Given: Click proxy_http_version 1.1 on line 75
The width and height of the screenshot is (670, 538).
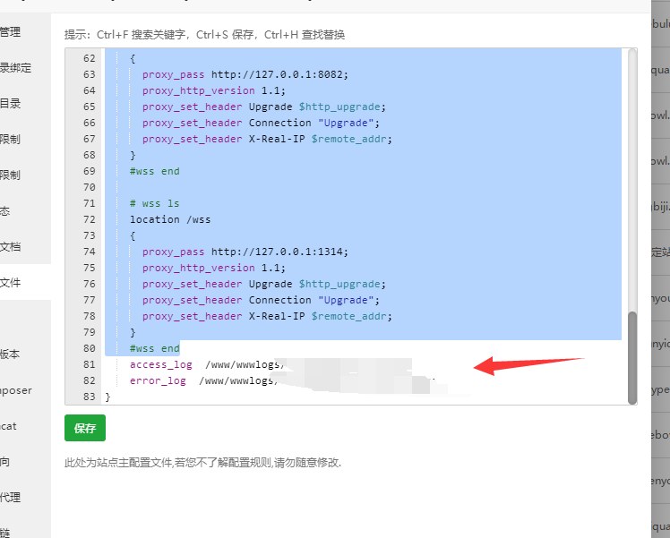Looking at the screenshot, I should 214,268.
